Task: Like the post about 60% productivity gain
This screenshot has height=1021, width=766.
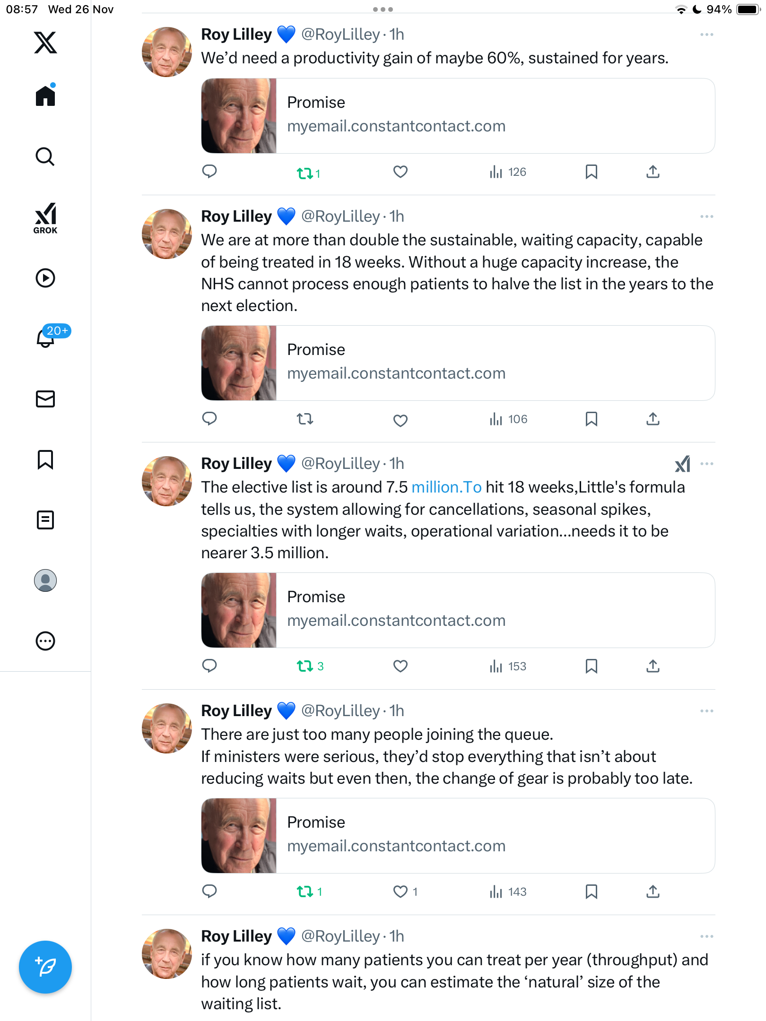Action: pos(400,172)
